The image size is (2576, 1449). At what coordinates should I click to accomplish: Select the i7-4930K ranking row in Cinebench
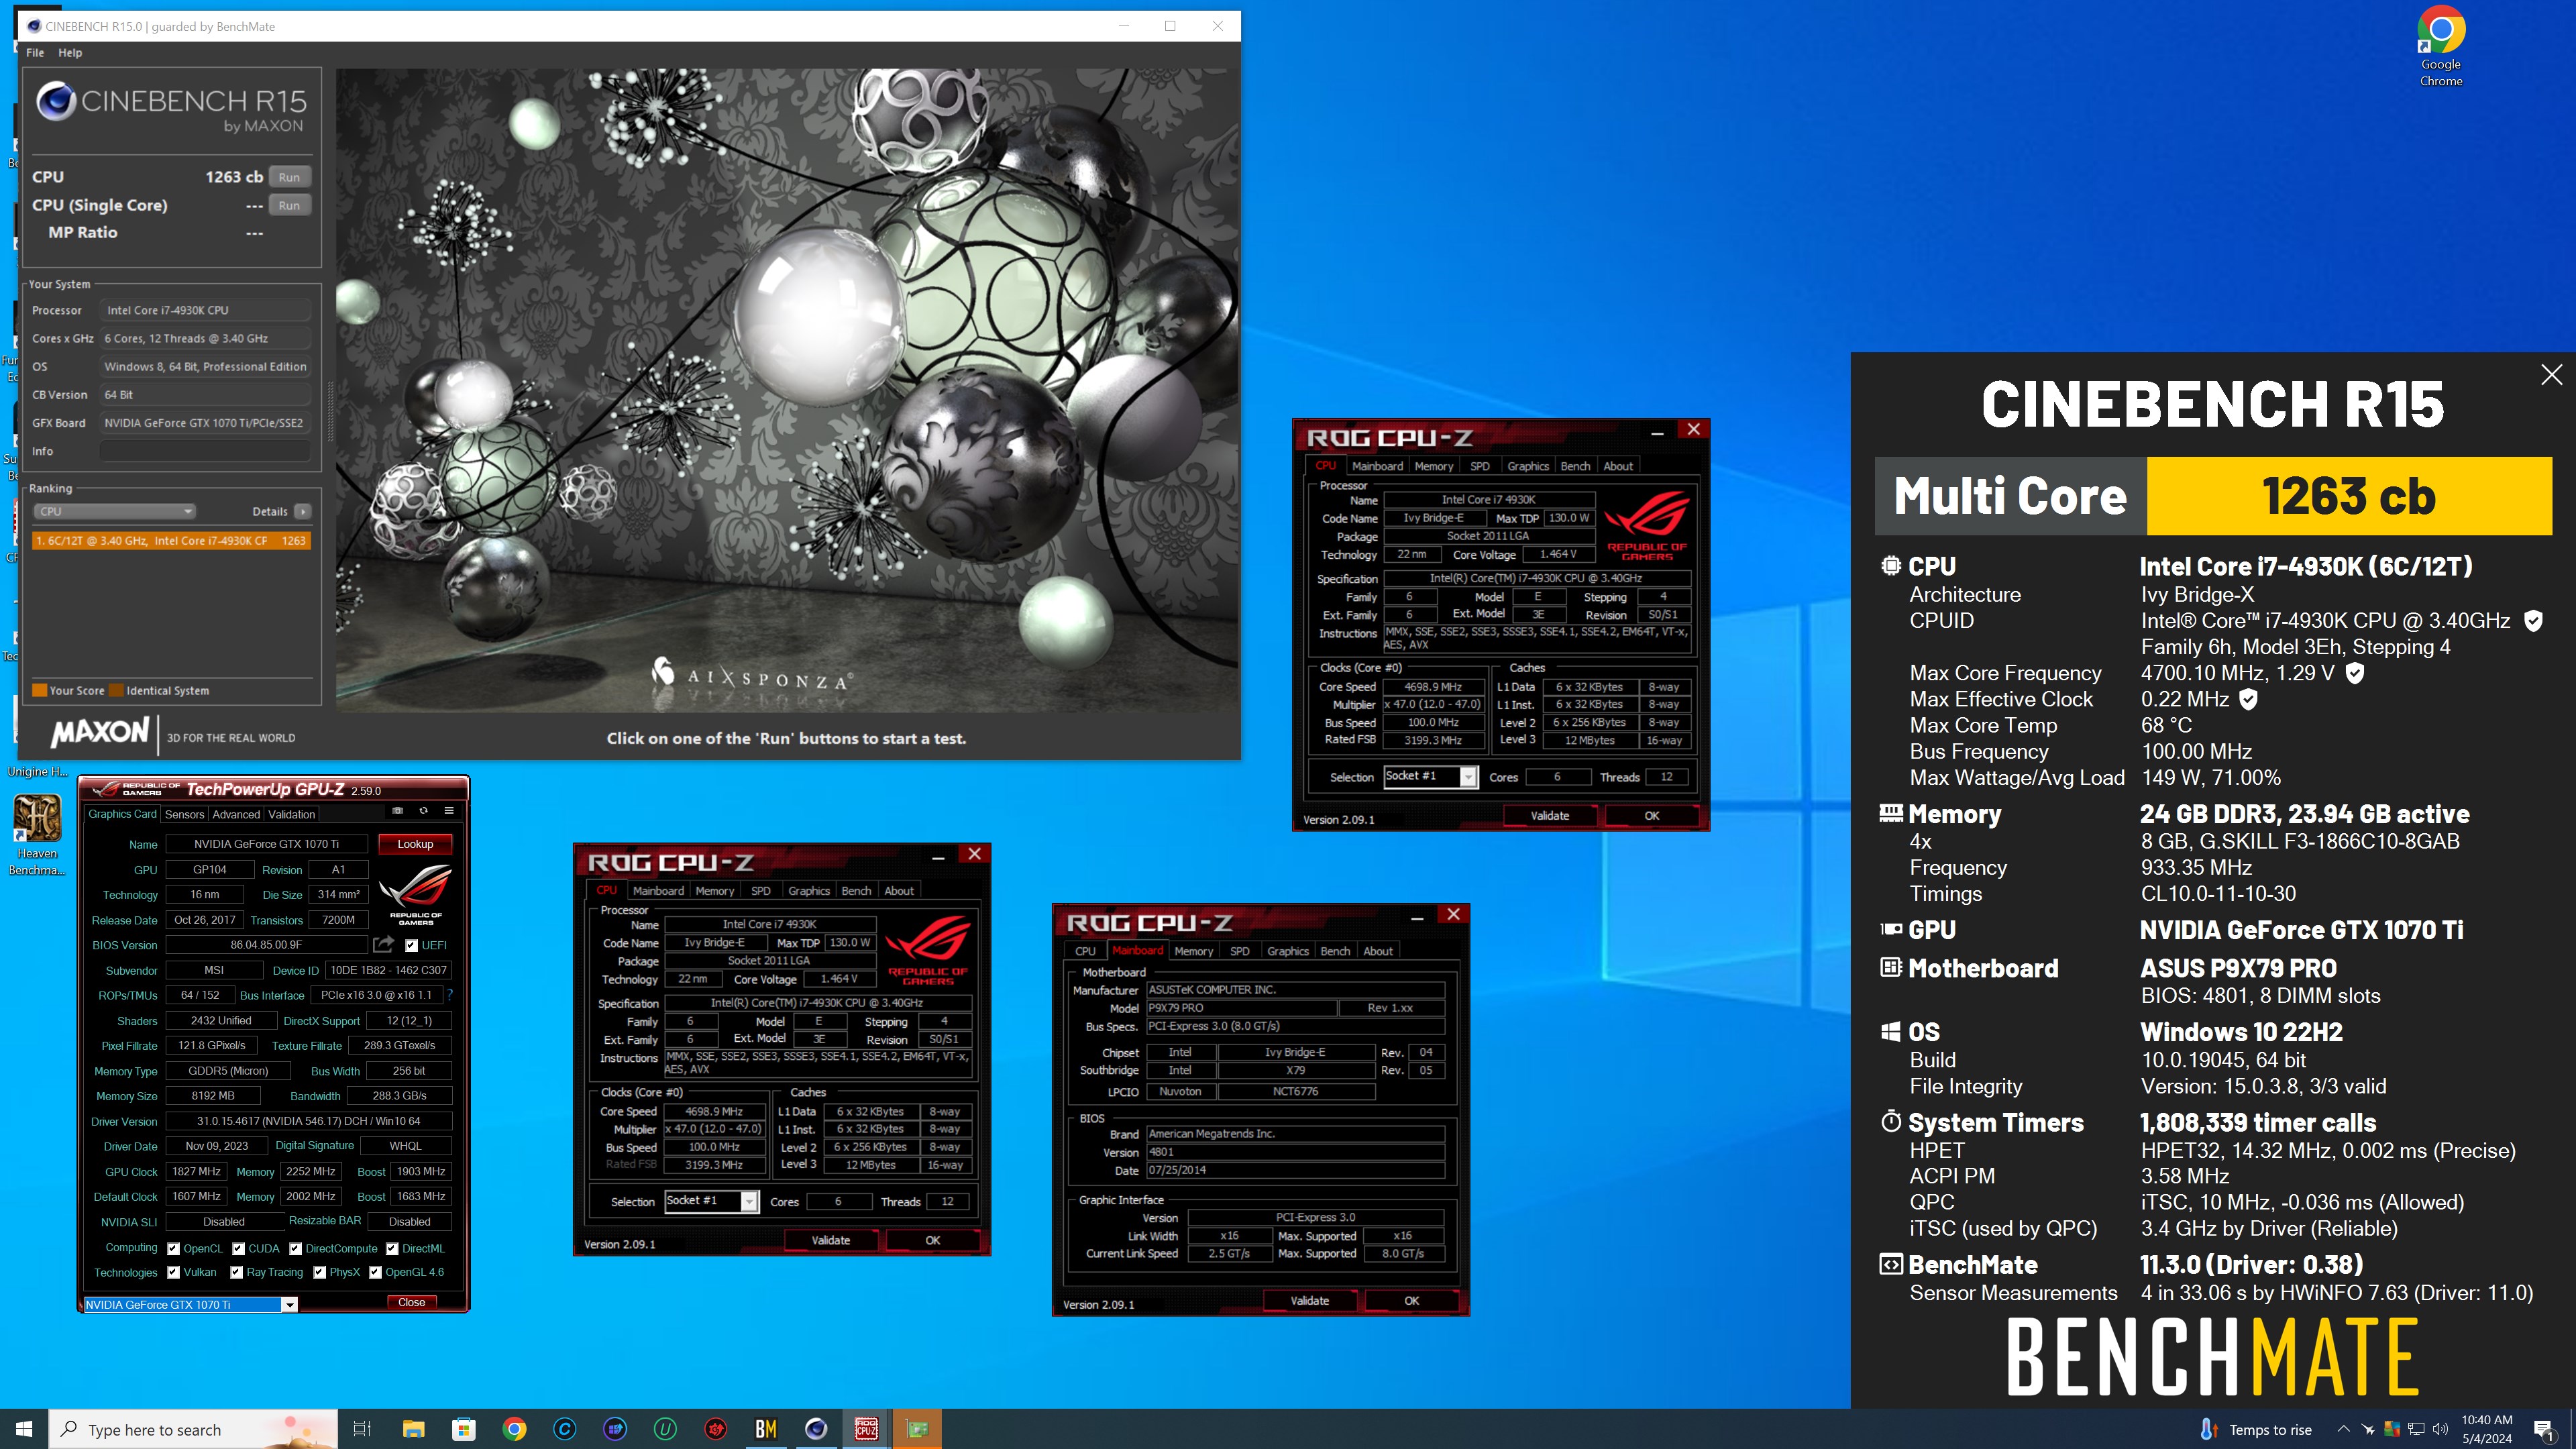(x=171, y=540)
